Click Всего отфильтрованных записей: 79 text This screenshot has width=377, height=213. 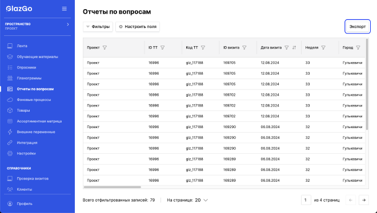[119, 200]
